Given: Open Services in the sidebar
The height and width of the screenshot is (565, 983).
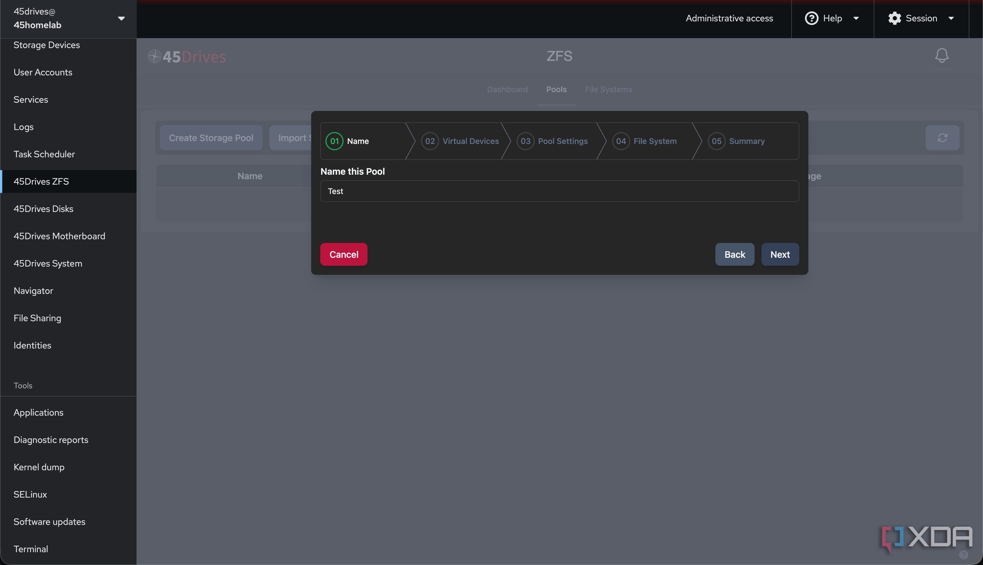Looking at the screenshot, I should [x=68, y=99].
